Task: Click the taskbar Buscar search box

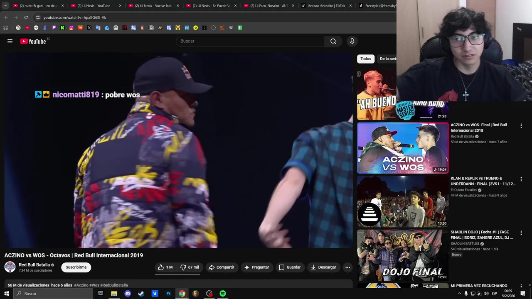Action: 53,294
